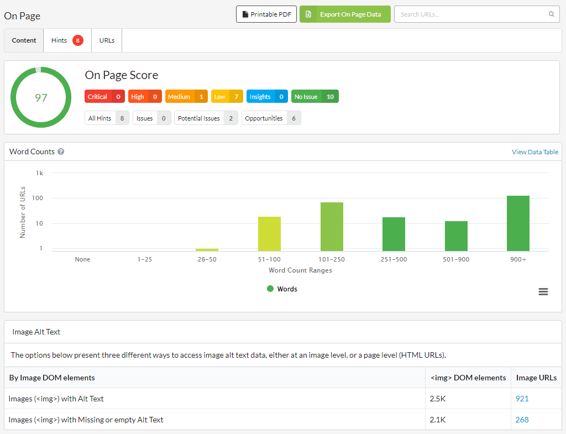
Task: Click the 101-250 word count bar
Action: click(x=332, y=227)
